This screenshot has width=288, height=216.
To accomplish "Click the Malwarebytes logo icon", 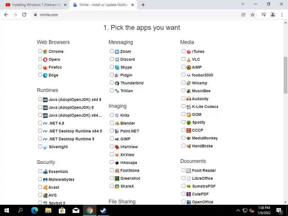I will pyautogui.click(x=45, y=180).
